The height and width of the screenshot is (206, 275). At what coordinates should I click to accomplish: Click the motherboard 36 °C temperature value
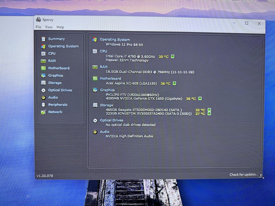165,84
